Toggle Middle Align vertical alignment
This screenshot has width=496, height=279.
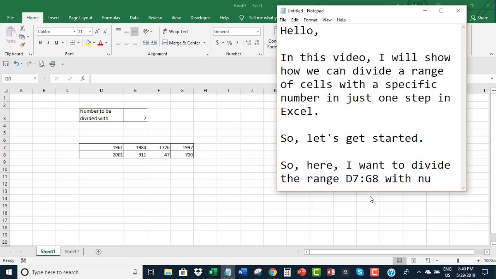[x=126, y=31]
